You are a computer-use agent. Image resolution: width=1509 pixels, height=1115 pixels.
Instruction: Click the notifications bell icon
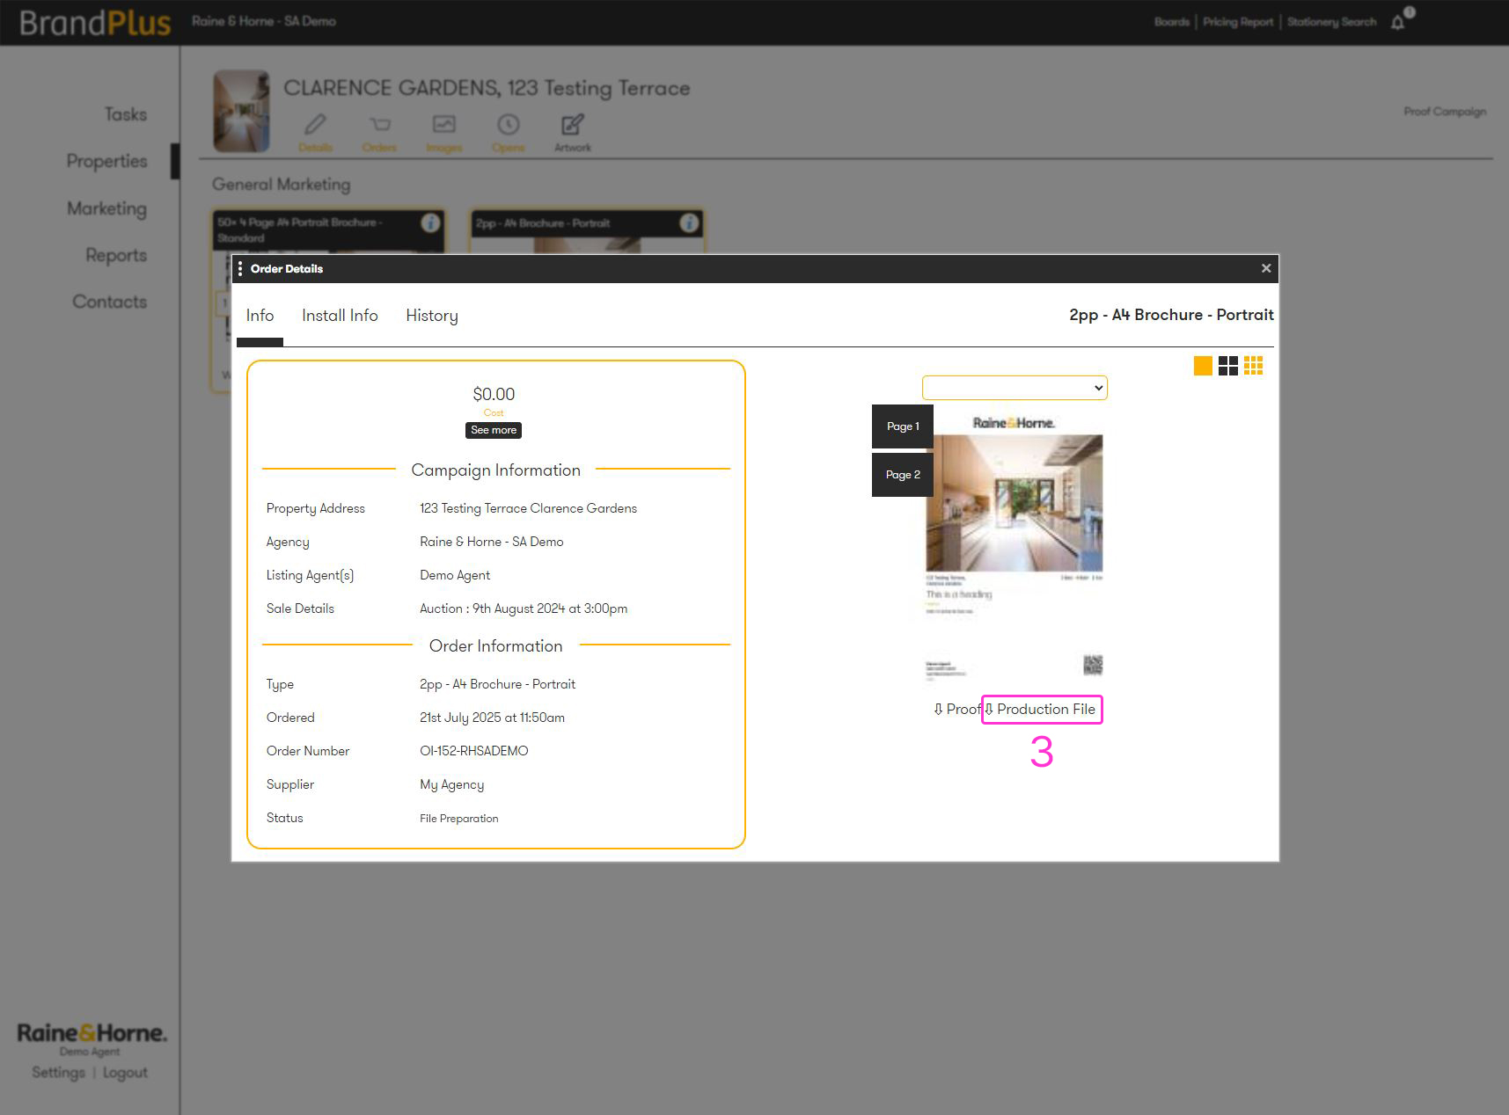[1397, 22]
